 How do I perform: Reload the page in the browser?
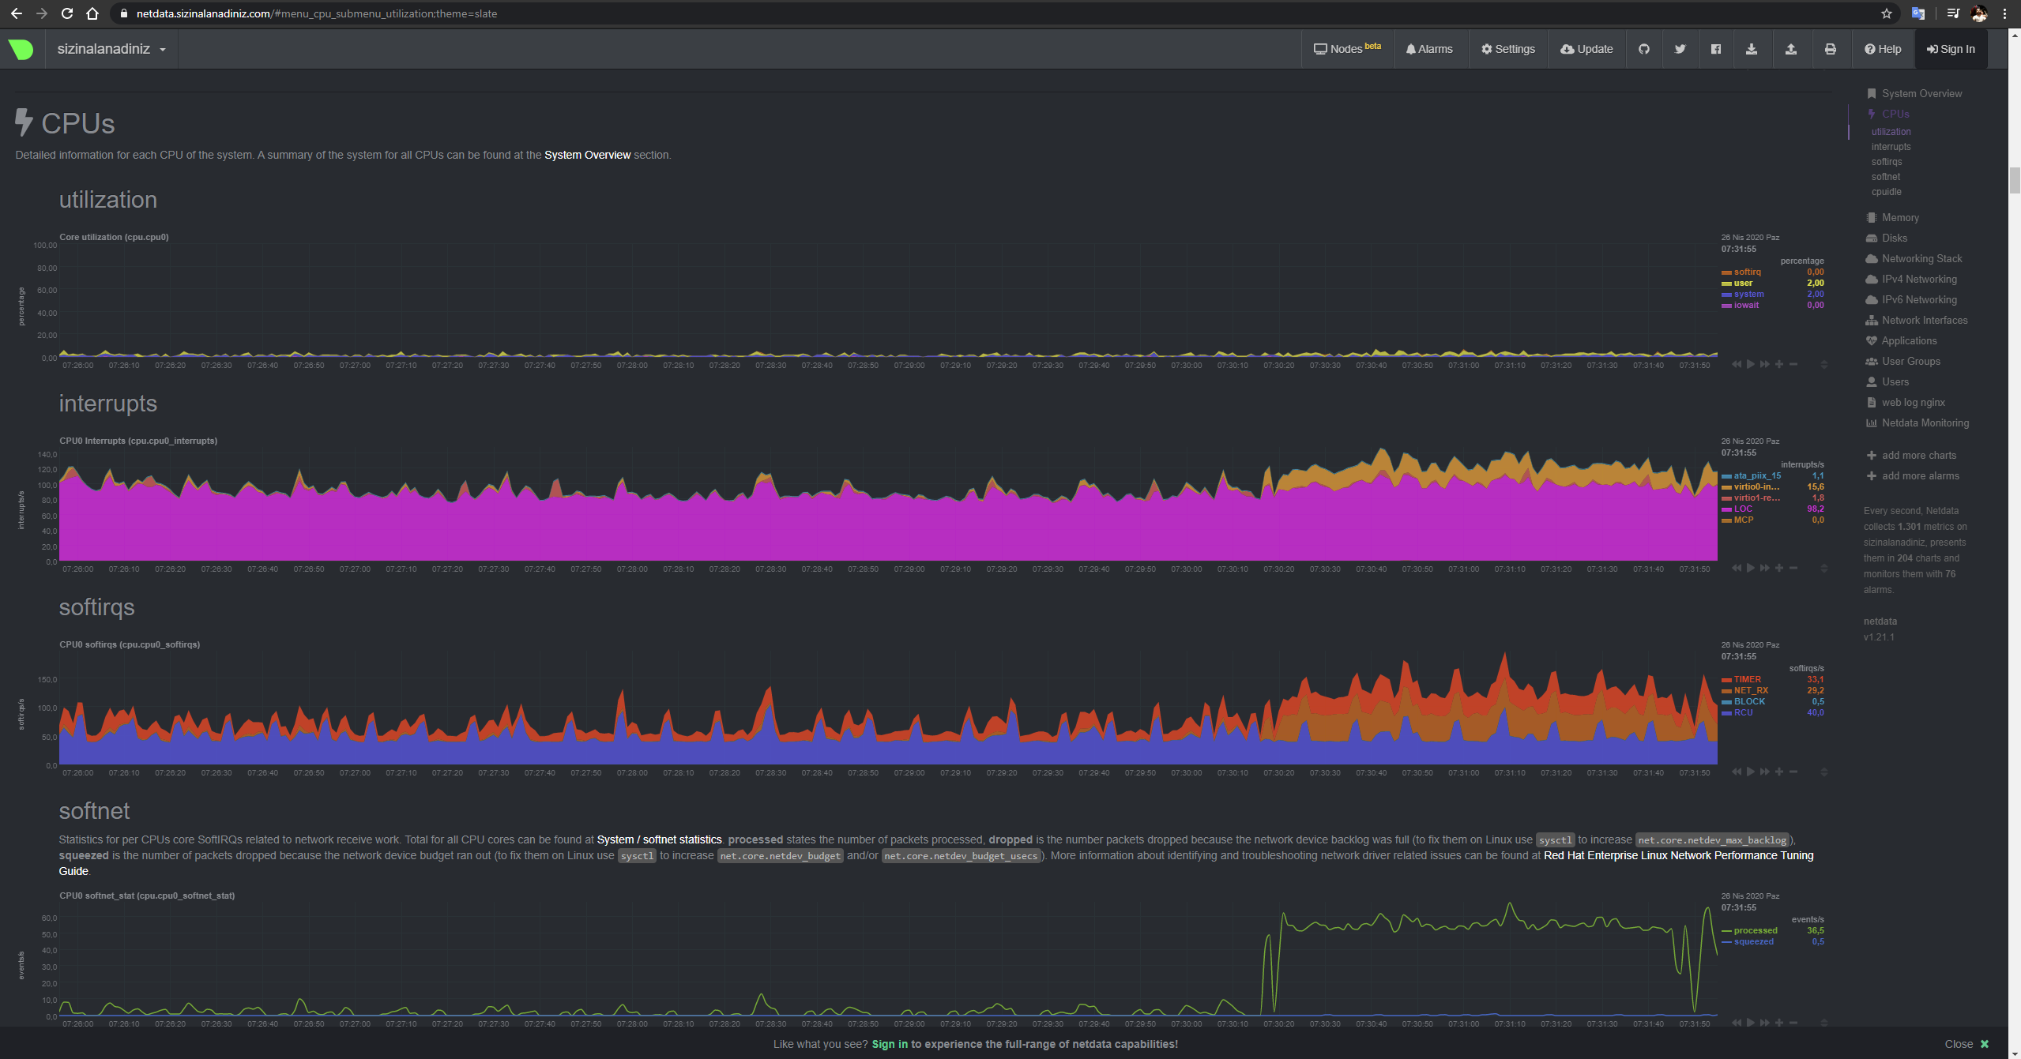click(67, 13)
